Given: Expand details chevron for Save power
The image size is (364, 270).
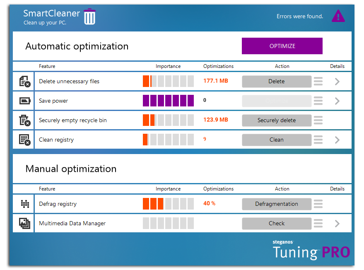Looking at the screenshot, I should point(337,101).
